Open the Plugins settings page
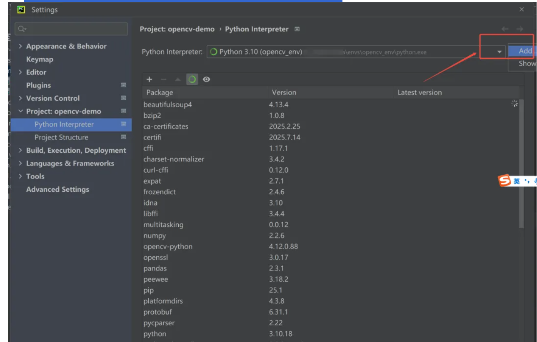 pos(38,85)
